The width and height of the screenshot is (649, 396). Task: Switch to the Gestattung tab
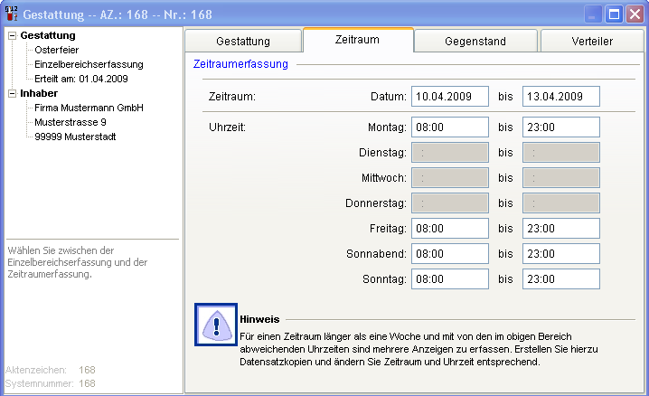243,41
